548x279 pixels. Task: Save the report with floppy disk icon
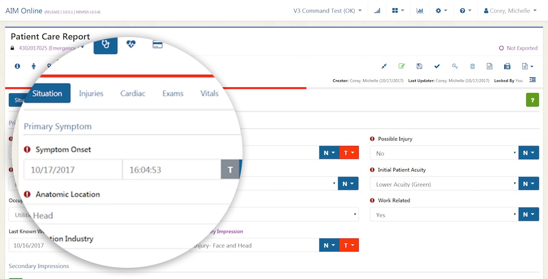419,66
